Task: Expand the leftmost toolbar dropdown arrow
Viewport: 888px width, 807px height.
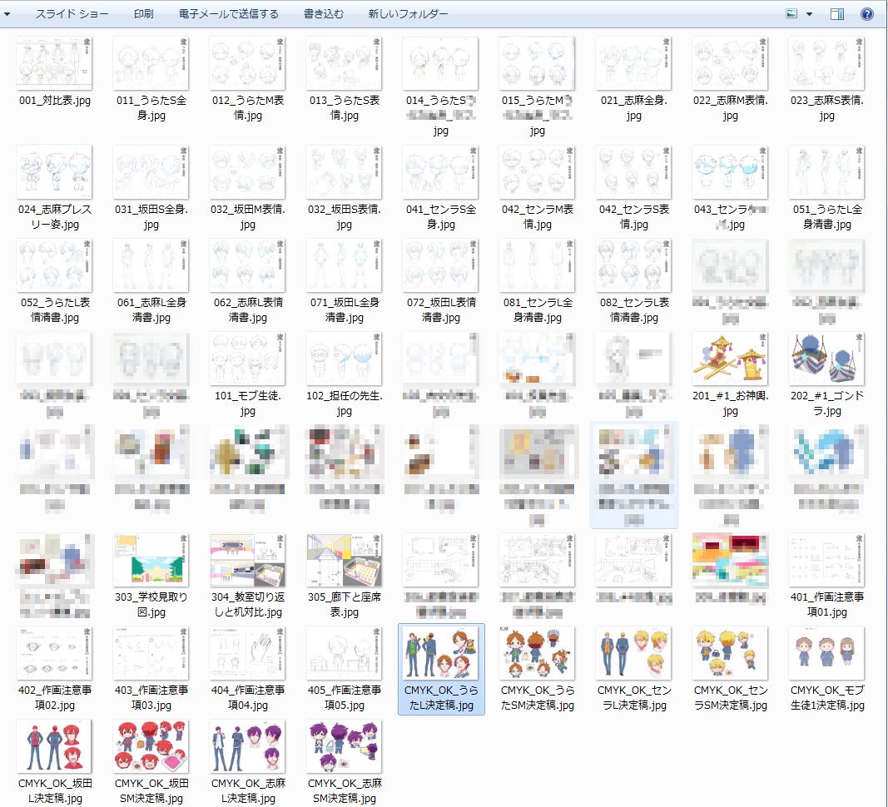Action: click(7, 14)
